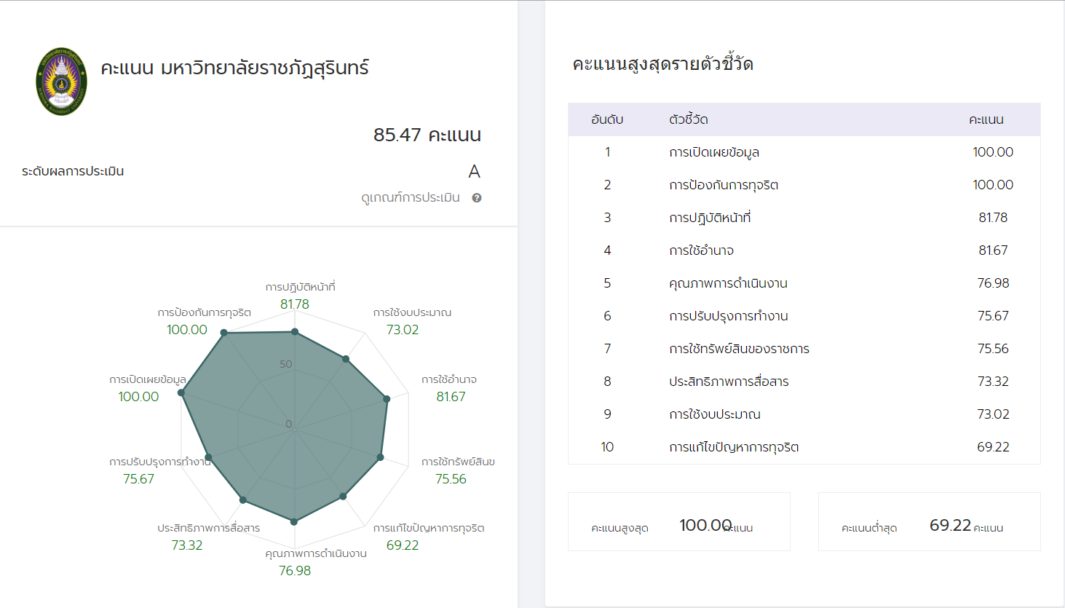Select the การใช้งบประมาณ table row

pos(804,414)
